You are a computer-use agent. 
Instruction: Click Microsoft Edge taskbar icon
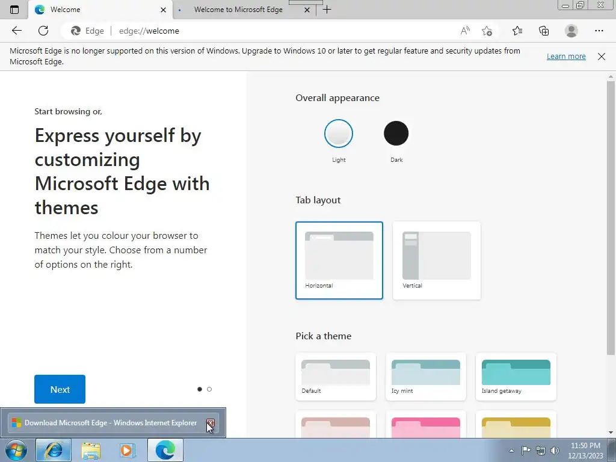coord(165,450)
